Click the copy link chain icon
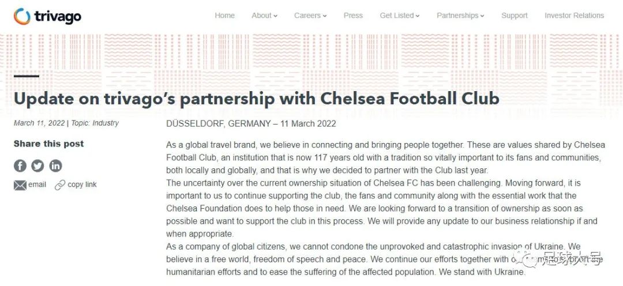 (60, 185)
